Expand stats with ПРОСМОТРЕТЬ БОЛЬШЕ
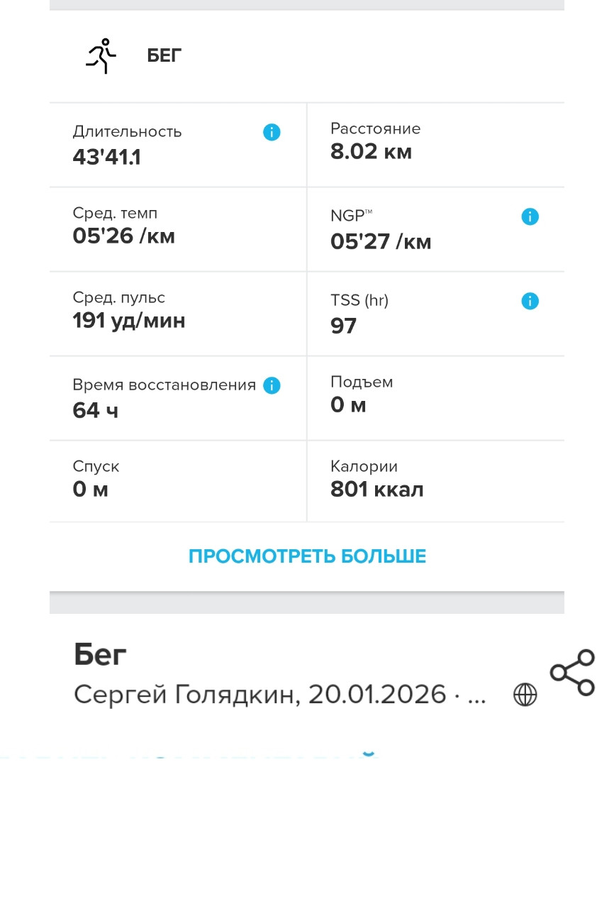Screen dimensions: 614x921 [x=307, y=556]
